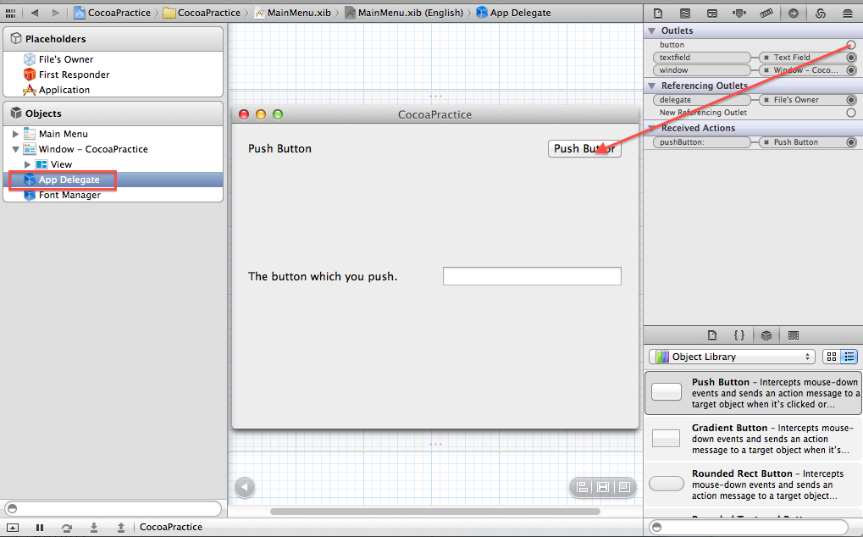Click the library filter search field
The height and width of the screenshot is (537, 863).
(x=749, y=528)
